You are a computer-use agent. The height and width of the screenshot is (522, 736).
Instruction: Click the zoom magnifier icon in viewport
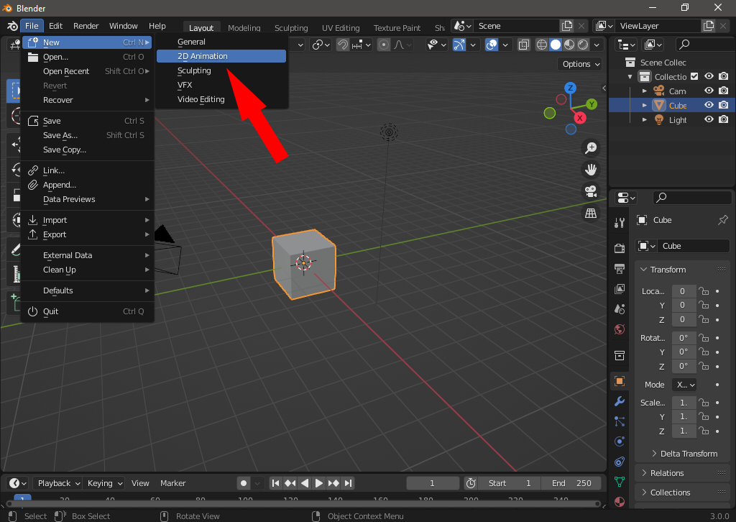point(591,148)
